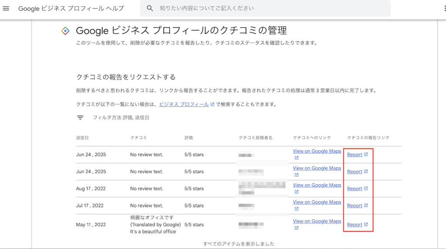The image size is (446, 249).
Task: Open the ビジネス プロフィール link
Action: (184, 105)
